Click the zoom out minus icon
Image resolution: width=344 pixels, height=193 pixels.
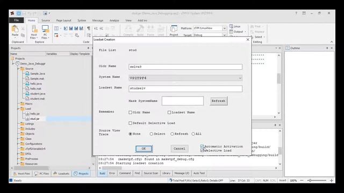point(302,180)
